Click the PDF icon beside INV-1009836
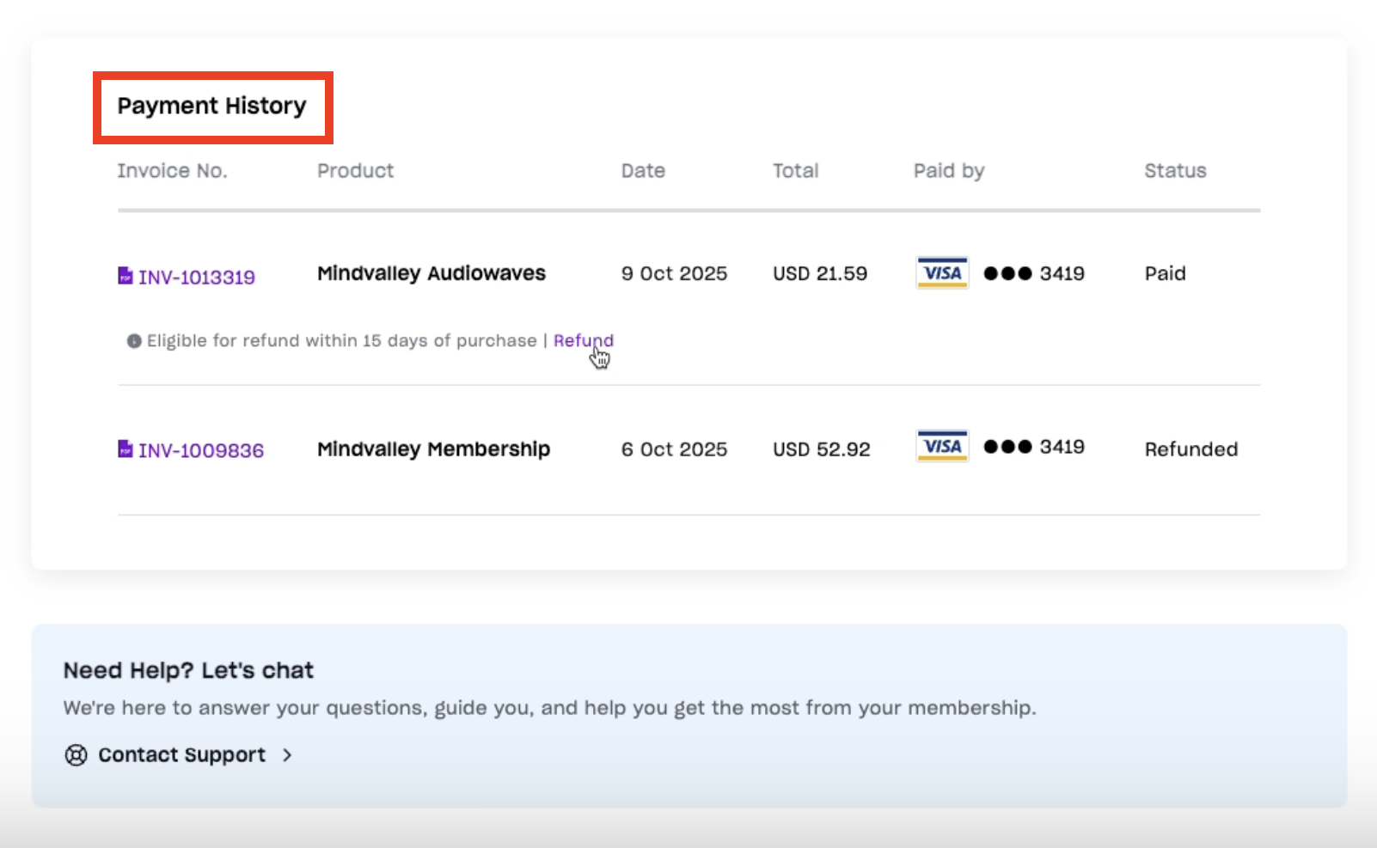The width and height of the screenshot is (1377, 848). [125, 449]
